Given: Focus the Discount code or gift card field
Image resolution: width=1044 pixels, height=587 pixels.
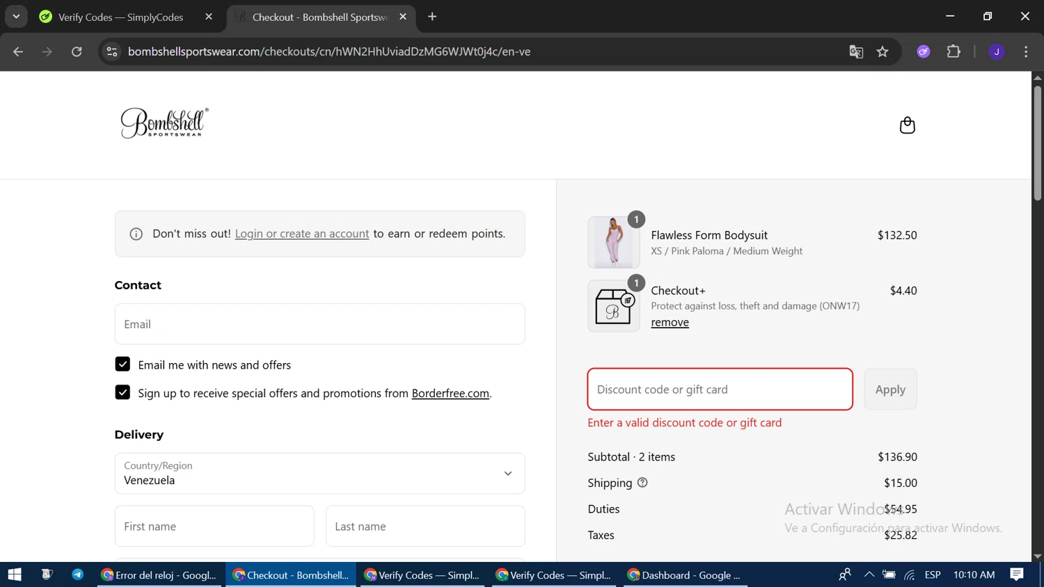Looking at the screenshot, I should pyautogui.click(x=720, y=389).
